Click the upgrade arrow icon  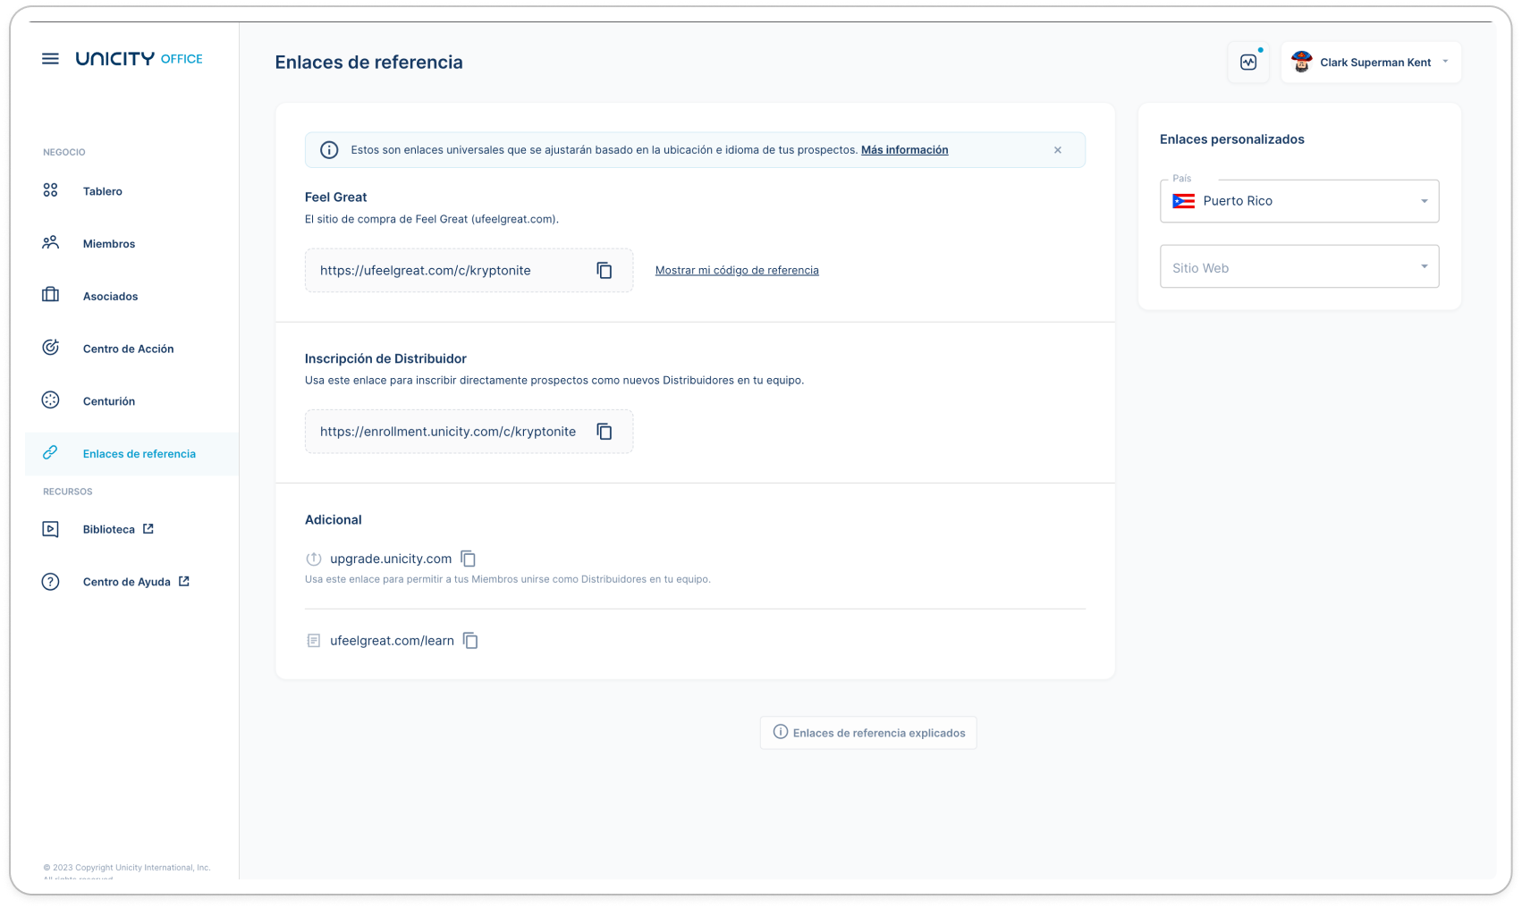click(x=314, y=559)
